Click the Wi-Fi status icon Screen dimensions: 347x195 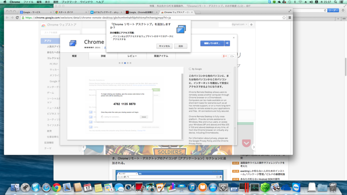click(300, 2)
